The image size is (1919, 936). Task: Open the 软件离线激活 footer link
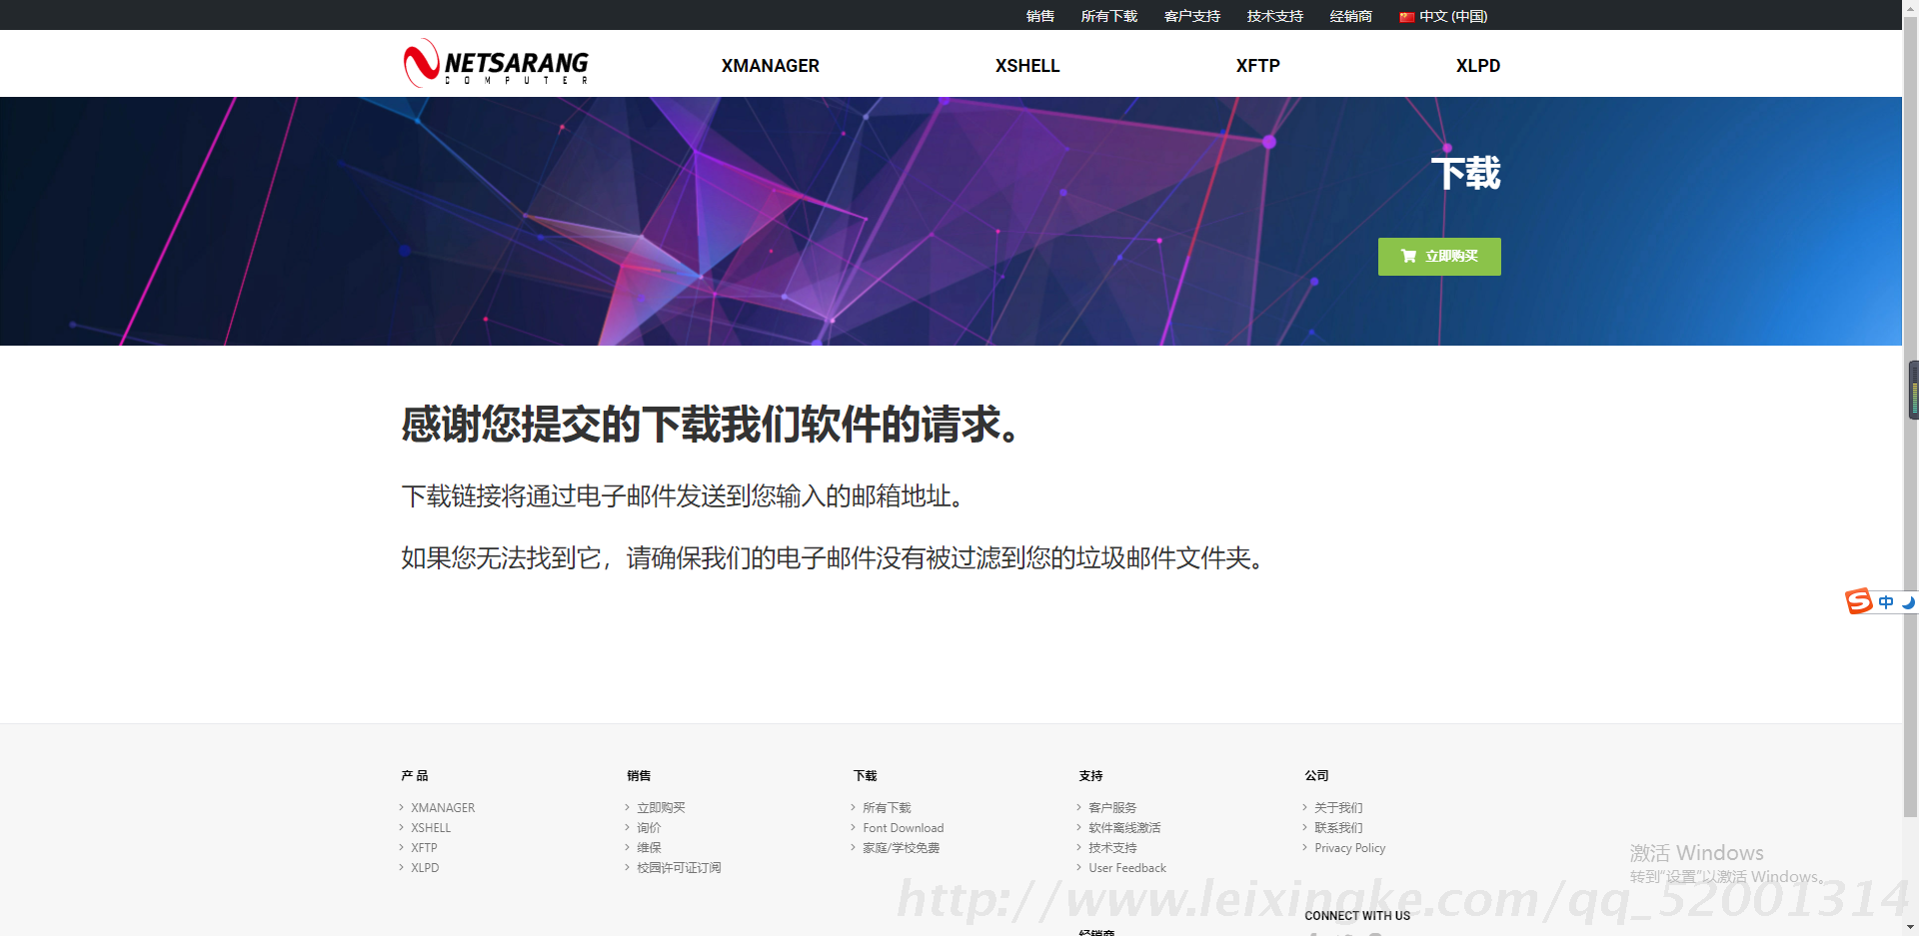pyautogui.click(x=1124, y=828)
